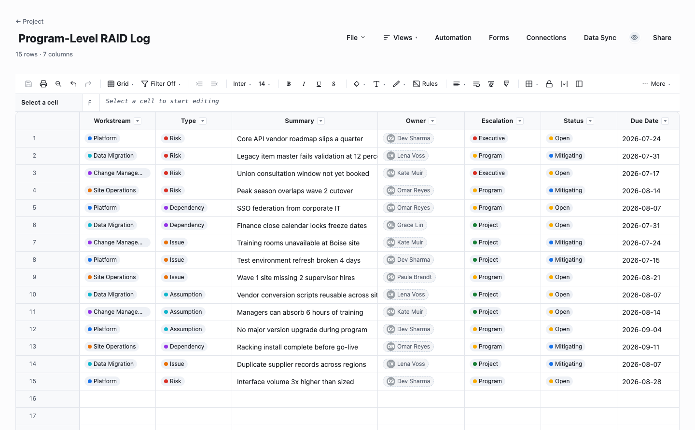This screenshot has width=695, height=430.
Task: Click into the formula bar input
Action: 389,102
